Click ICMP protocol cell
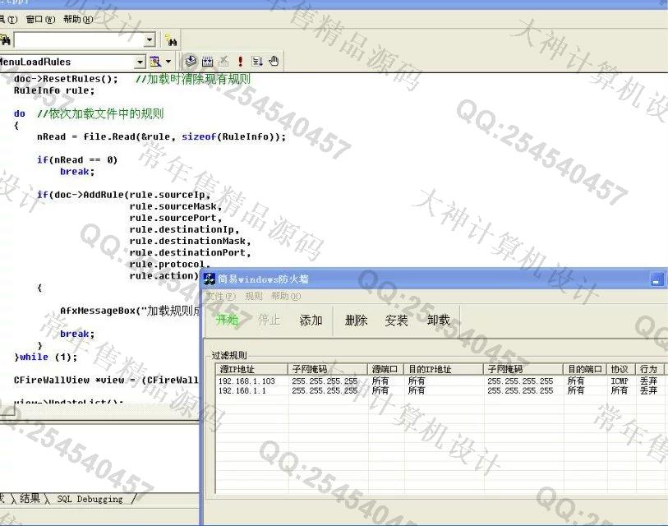 [x=620, y=381]
